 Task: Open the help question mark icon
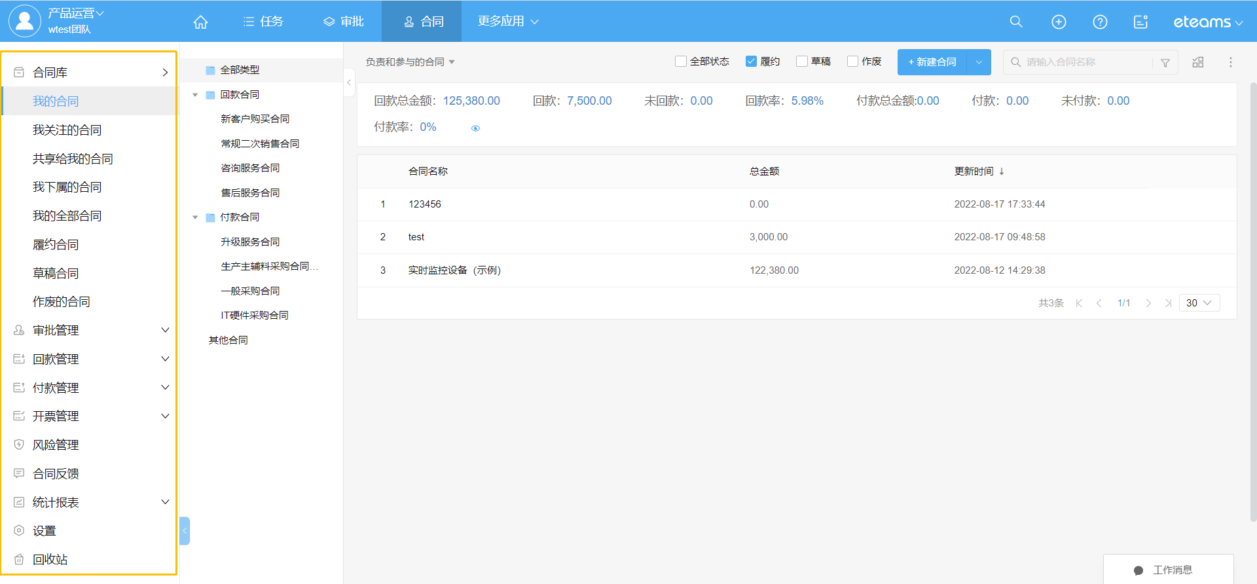point(1100,22)
